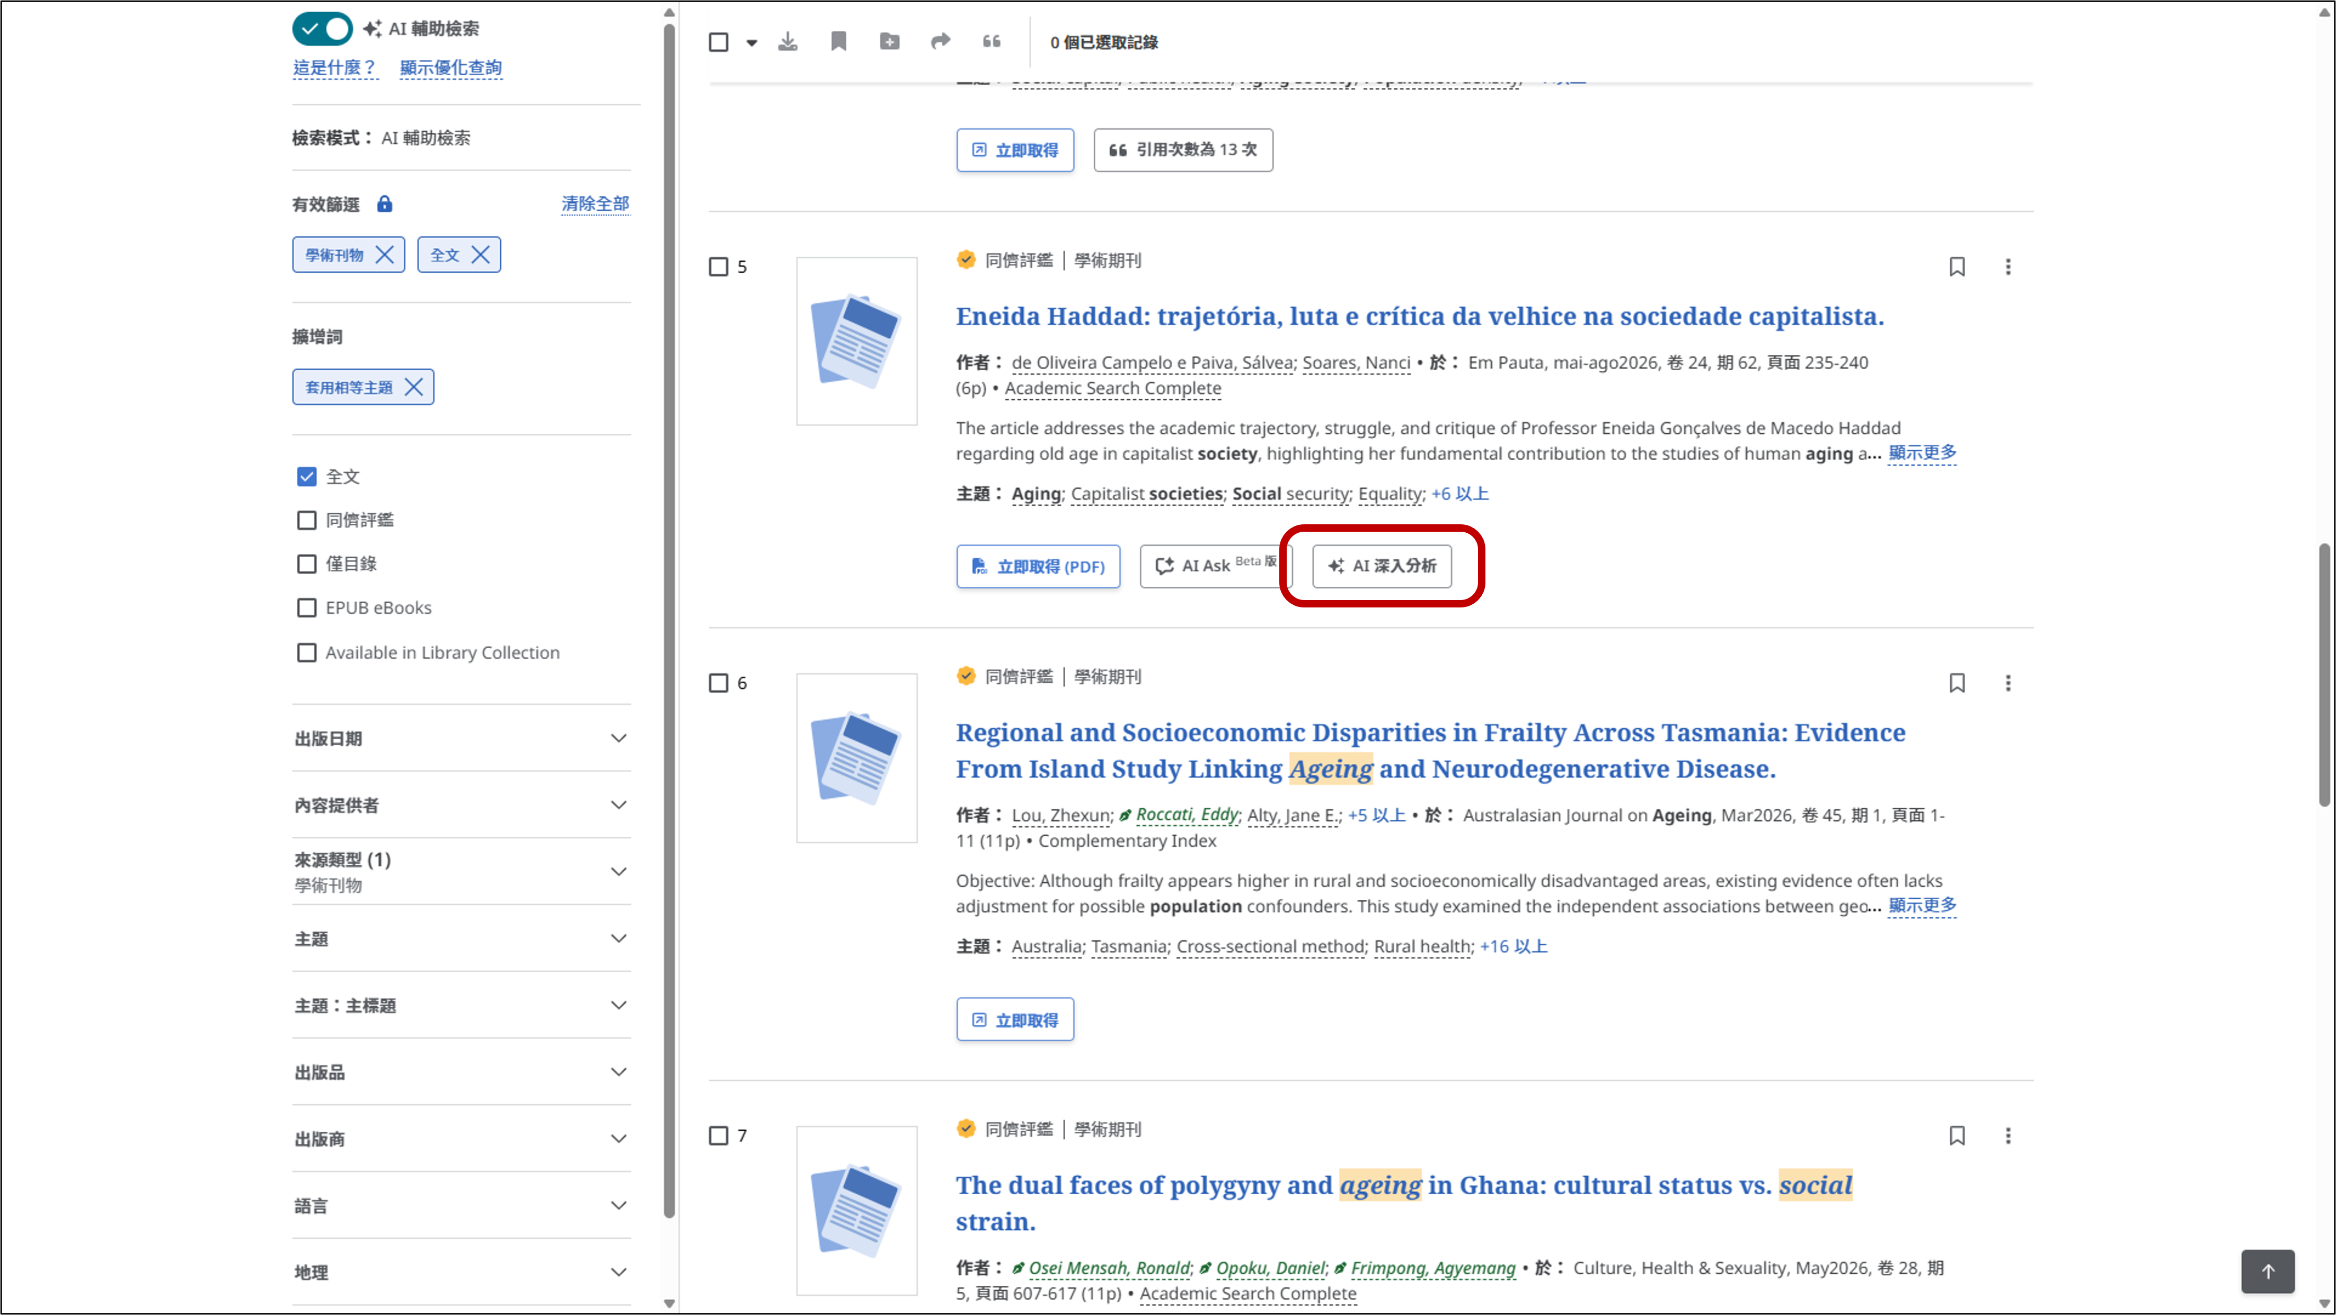Click +16 以上 subjects link in result 6

coord(1514,946)
